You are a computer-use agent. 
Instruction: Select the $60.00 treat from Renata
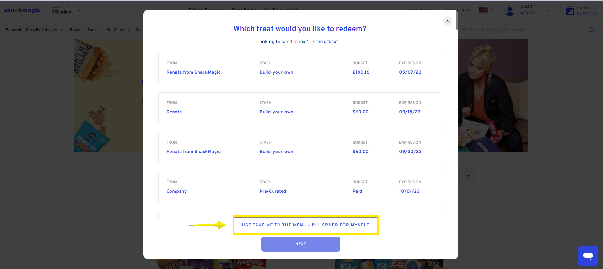[x=300, y=108]
